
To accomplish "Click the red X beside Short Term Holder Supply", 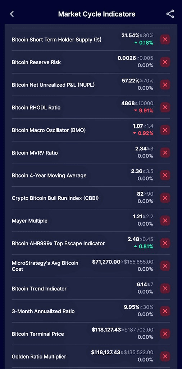I will 165,40.
